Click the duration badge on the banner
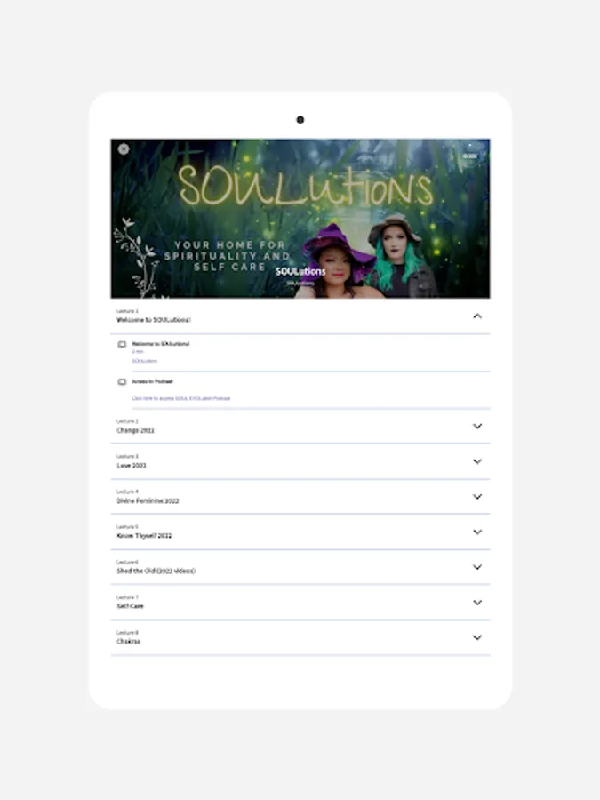This screenshot has height=800, width=600. click(x=470, y=156)
